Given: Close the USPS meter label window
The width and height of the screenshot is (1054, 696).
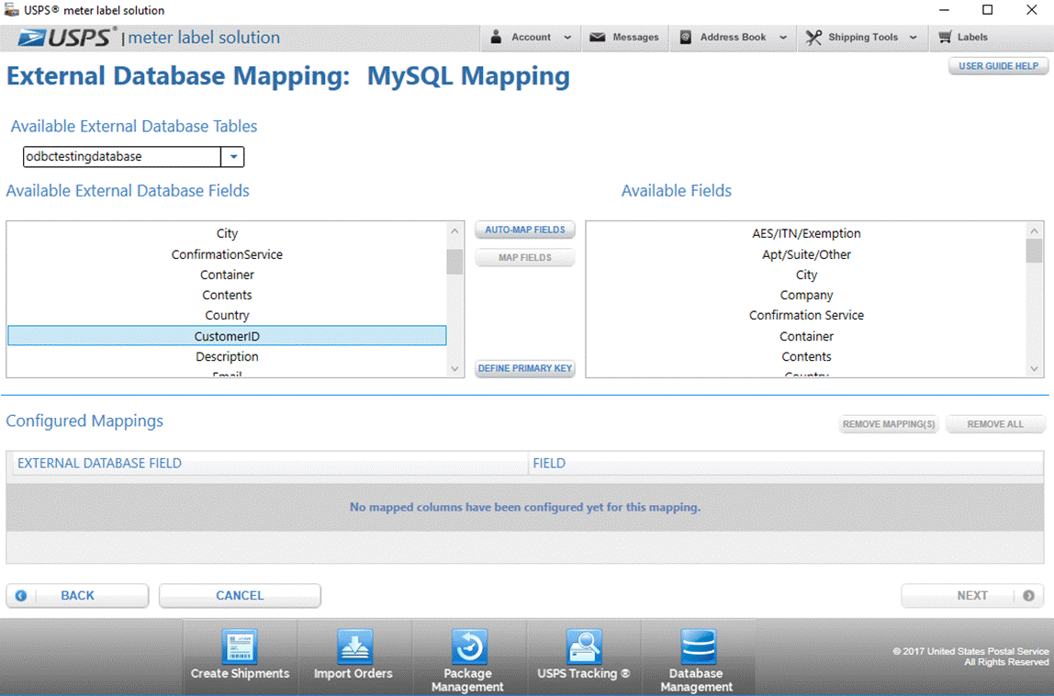Looking at the screenshot, I should [1031, 10].
